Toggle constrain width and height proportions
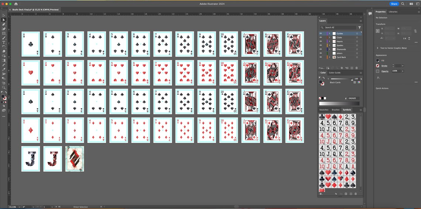This screenshot has height=209, width=421. tap(415, 31)
